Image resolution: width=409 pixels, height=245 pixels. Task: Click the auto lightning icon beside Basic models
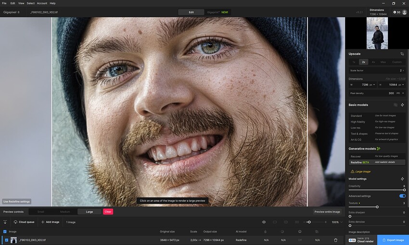point(402,105)
